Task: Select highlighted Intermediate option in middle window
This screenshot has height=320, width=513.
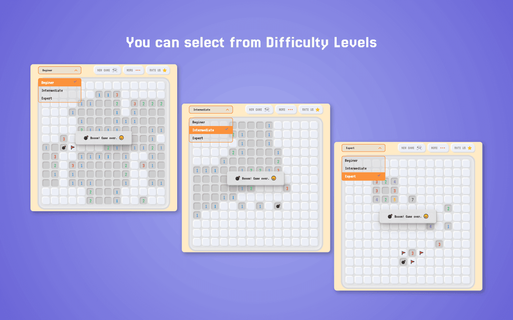Action: (211, 130)
